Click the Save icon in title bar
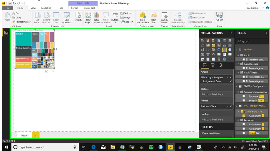Image resolution: width=270 pixels, height=151 pixels. click(10, 3)
